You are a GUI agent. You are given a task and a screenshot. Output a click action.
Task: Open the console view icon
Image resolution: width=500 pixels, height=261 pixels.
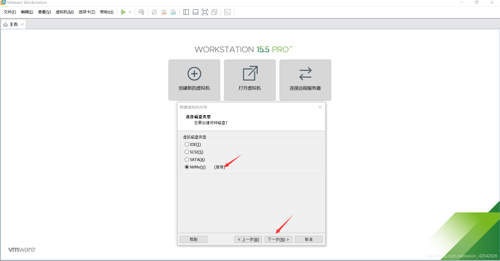point(227,12)
